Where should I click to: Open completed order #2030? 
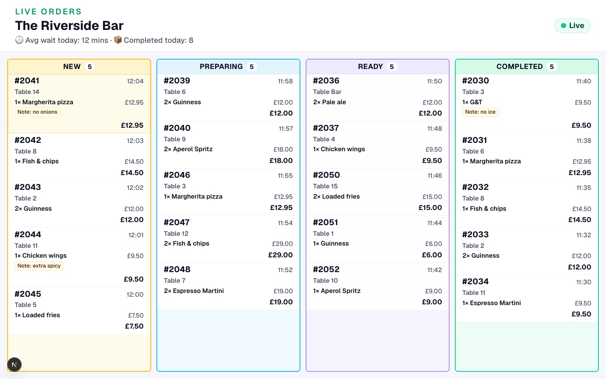(527, 103)
